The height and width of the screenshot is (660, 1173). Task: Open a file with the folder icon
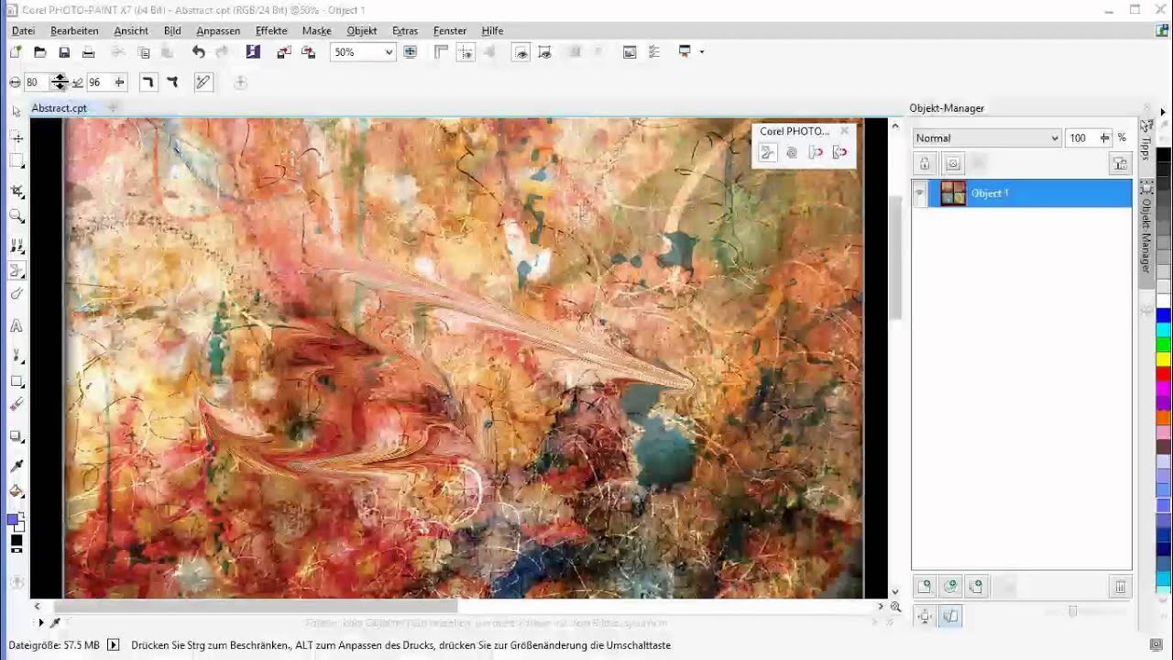click(39, 52)
